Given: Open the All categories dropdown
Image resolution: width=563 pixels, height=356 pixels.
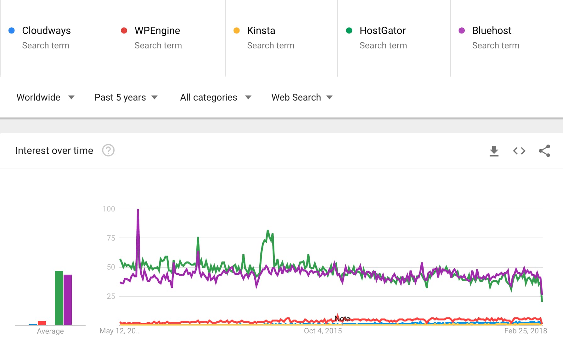Looking at the screenshot, I should pyautogui.click(x=215, y=97).
